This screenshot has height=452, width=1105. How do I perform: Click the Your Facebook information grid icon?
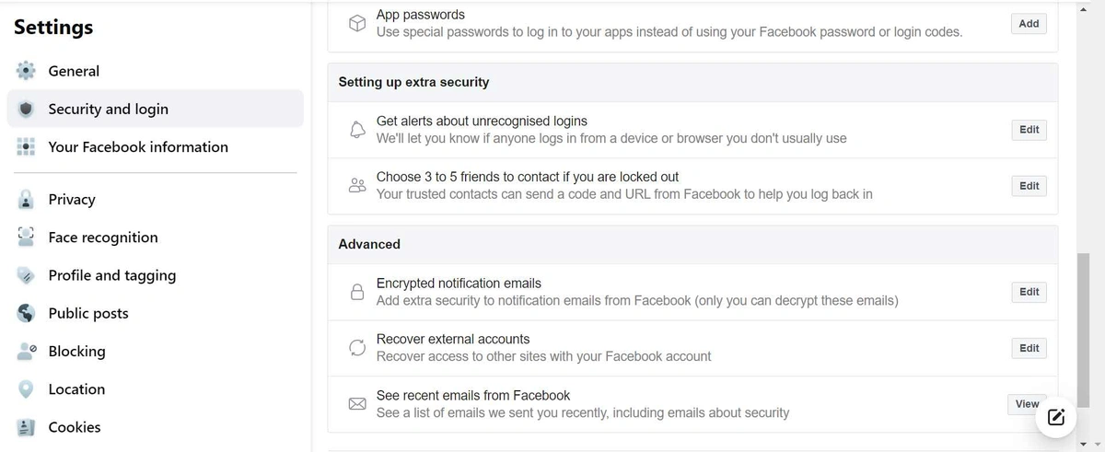tap(27, 146)
